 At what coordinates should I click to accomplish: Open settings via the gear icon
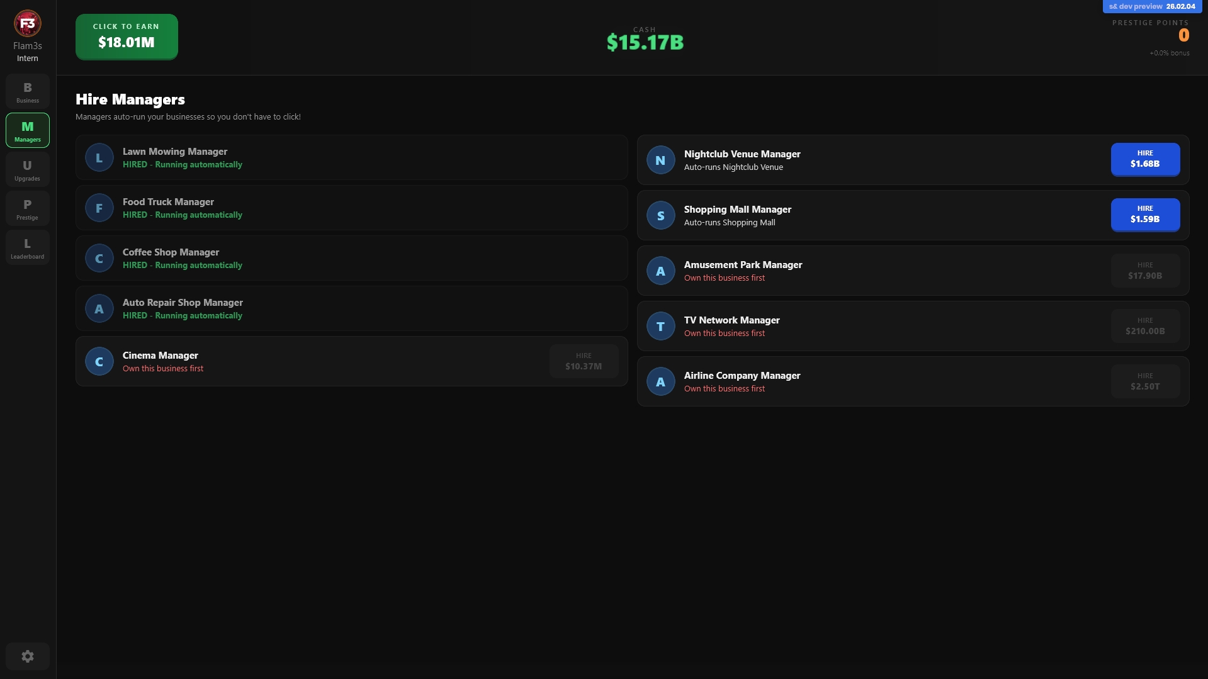(x=28, y=656)
